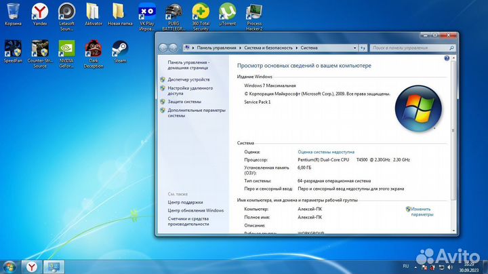Screen dimensions: 488x274
Task: Select the 6,00 ГБ memory value
Action: [x=304, y=168]
